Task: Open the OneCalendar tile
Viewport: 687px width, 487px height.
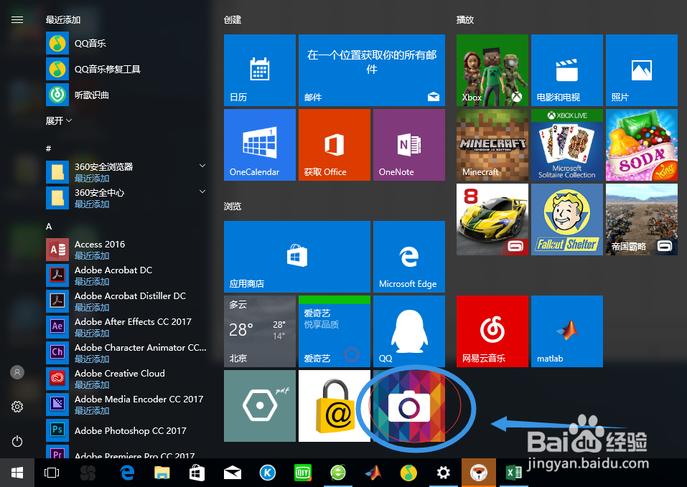Action: [x=260, y=145]
